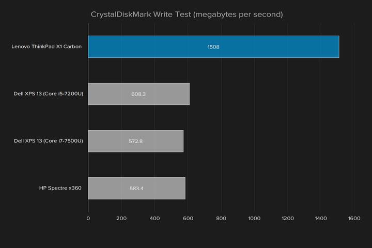Image resolution: width=372 pixels, height=248 pixels.
Task: Click the 583.4 value label
Action: tap(136, 189)
